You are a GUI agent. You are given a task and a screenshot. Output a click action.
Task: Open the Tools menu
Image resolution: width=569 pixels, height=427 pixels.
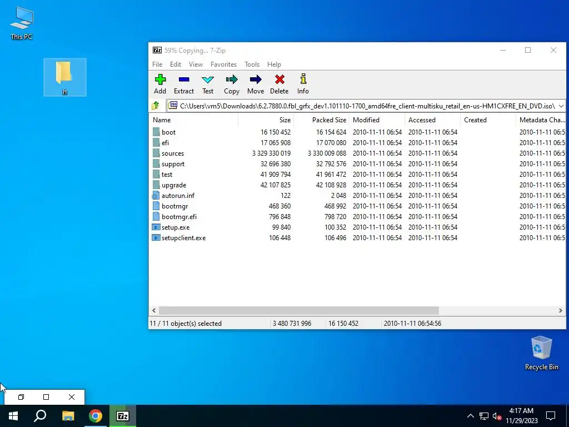coord(252,64)
